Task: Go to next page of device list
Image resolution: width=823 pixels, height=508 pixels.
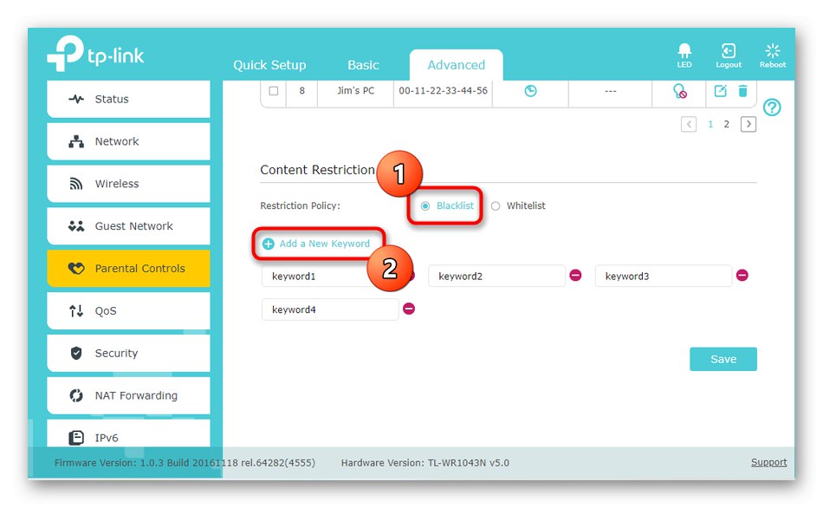Action: coord(748,125)
